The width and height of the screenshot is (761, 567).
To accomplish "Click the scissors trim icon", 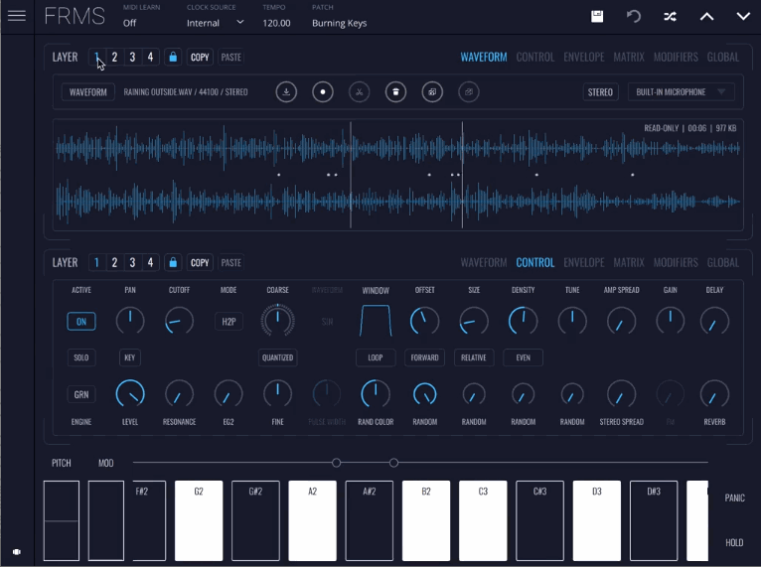I will 360,92.
